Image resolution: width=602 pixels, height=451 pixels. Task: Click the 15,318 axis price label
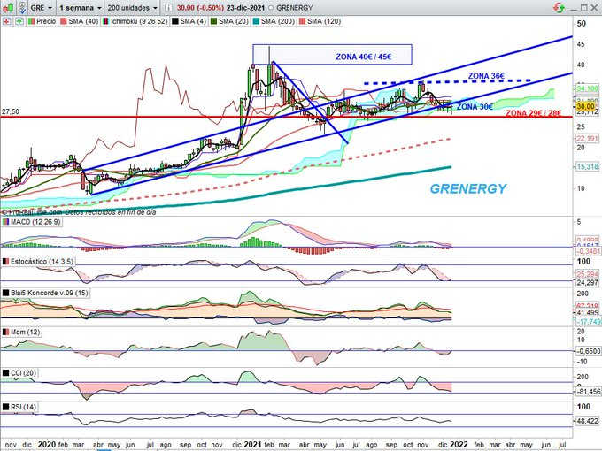[x=588, y=166]
